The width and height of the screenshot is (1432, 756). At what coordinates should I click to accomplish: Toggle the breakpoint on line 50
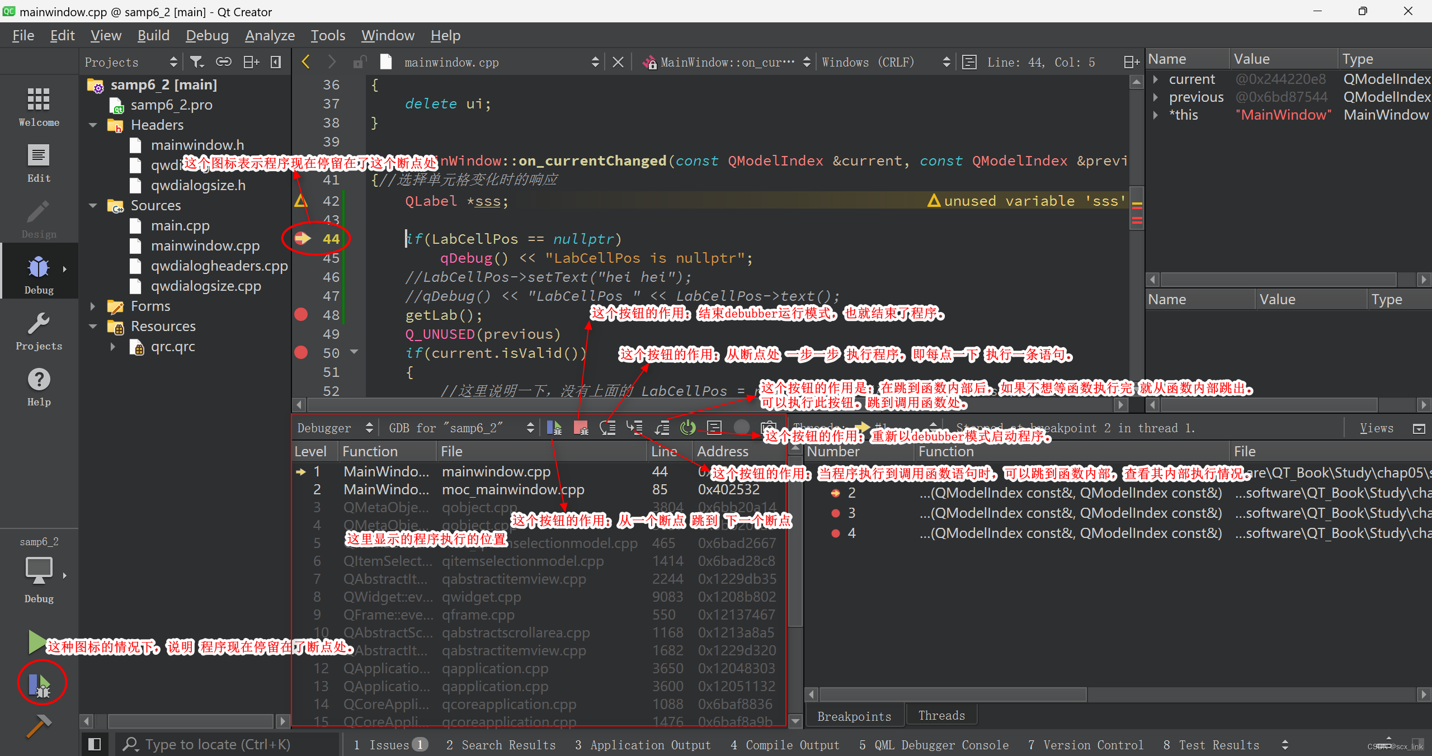click(302, 353)
